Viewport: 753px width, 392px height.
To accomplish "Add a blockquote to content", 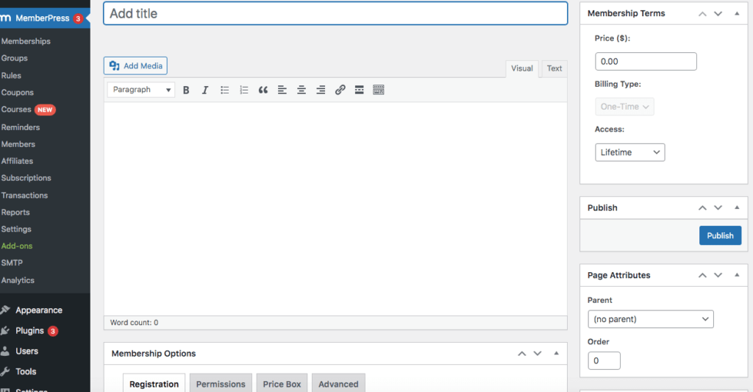I will click(263, 90).
